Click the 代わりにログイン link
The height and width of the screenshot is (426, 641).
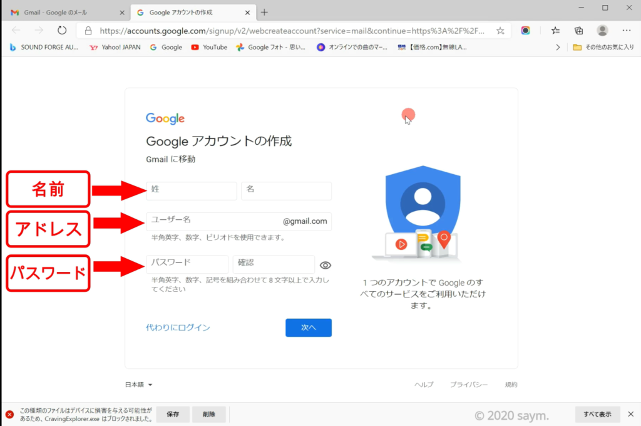click(x=178, y=328)
